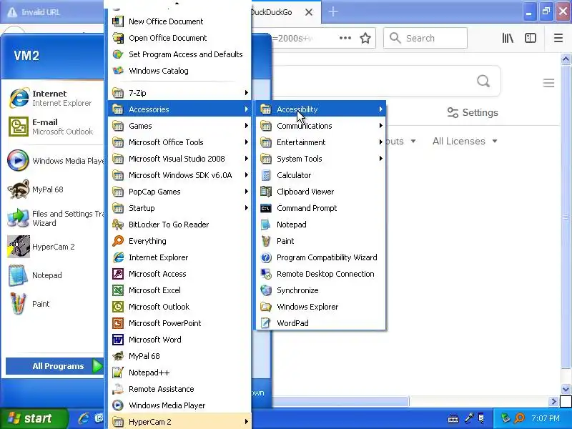The height and width of the screenshot is (429, 572).
Task: Open Set Program Access and Defaults
Action: [179, 54]
